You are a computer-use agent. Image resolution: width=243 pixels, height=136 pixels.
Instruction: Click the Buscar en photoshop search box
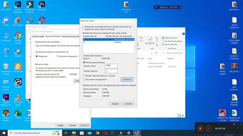[x=172, y=53]
